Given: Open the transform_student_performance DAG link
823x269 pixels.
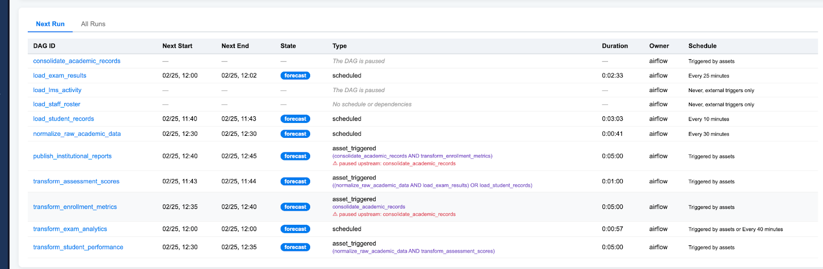Looking at the screenshot, I should 78,247.
